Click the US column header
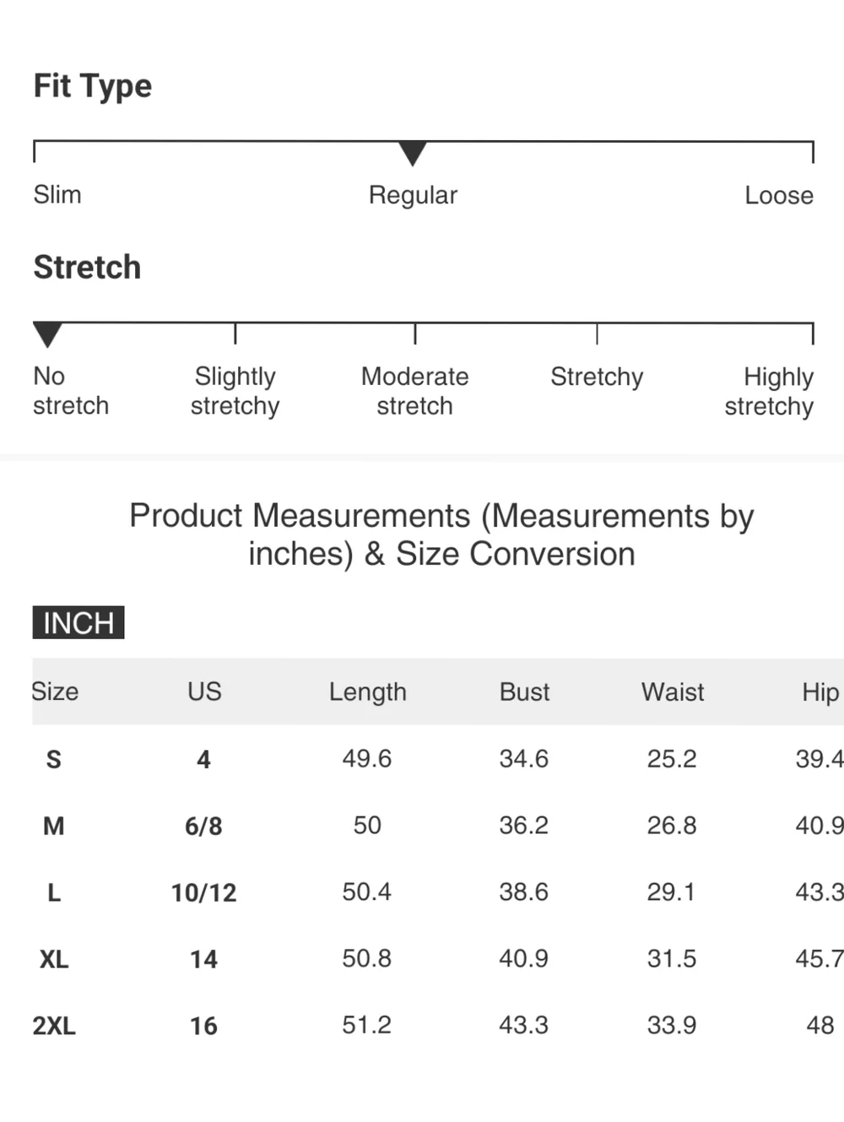This screenshot has width=844, height=1122. point(204,691)
